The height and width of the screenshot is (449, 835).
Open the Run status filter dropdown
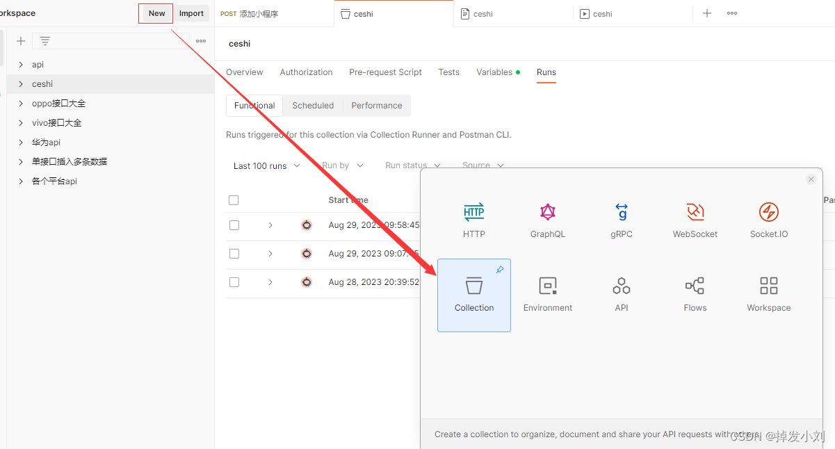click(413, 165)
